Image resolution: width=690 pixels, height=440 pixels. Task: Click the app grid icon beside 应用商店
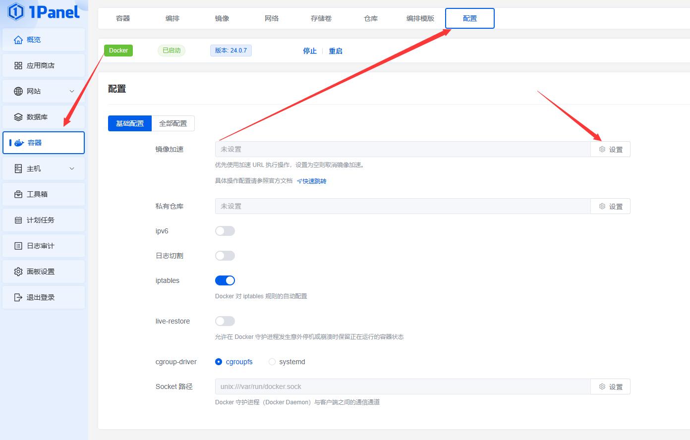pos(18,65)
